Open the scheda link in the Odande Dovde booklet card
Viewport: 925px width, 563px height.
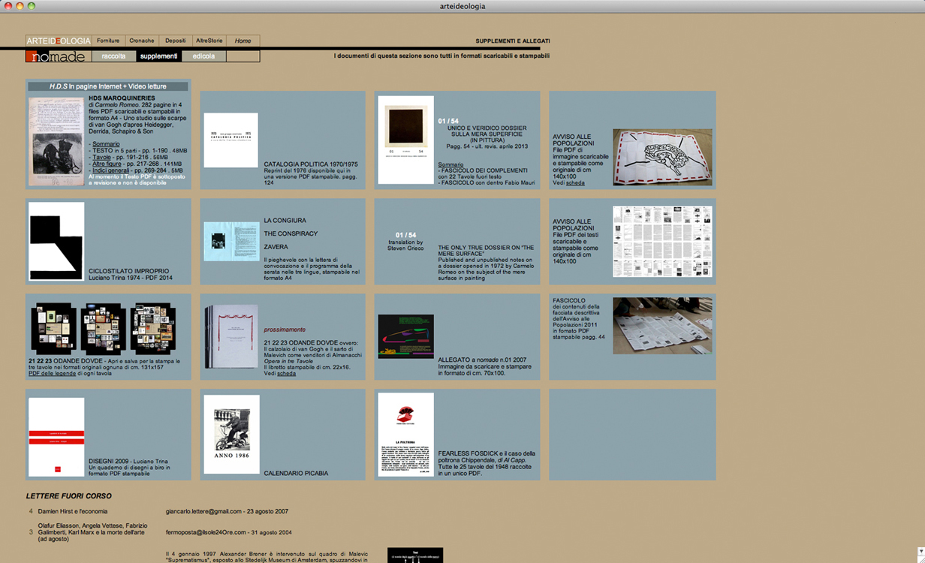coord(286,373)
